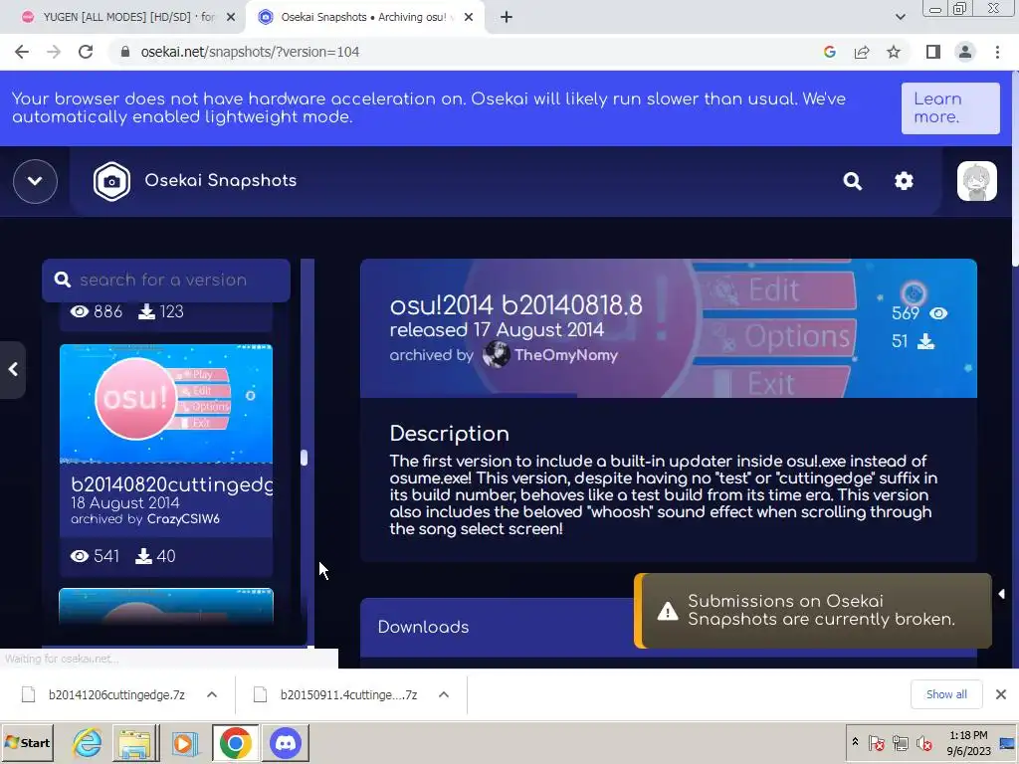Click the 123 downloads icon
The width and height of the screenshot is (1019, 764).
pyautogui.click(x=147, y=311)
